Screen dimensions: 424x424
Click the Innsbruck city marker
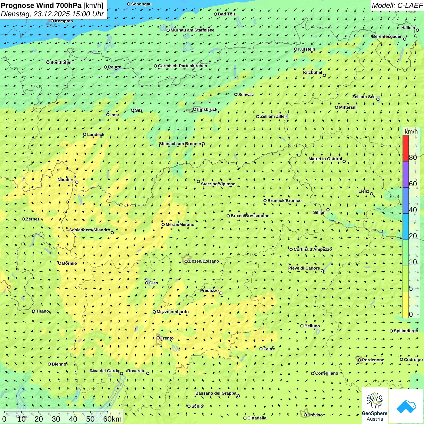click(194, 109)
